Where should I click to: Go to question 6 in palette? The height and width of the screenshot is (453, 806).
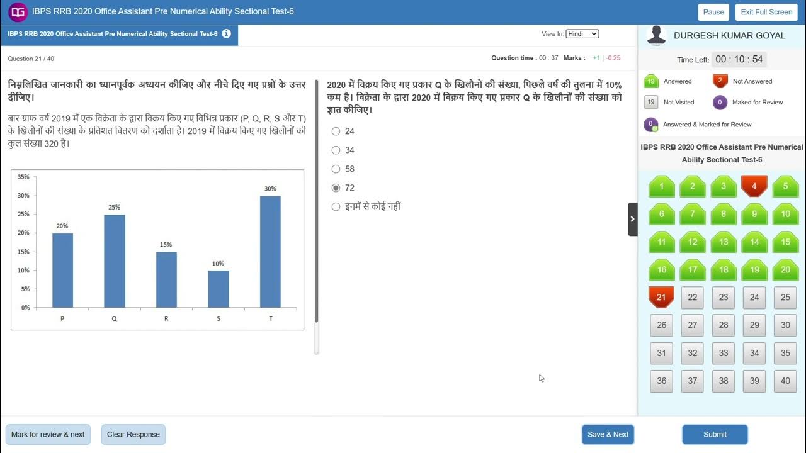click(x=661, y=214)
